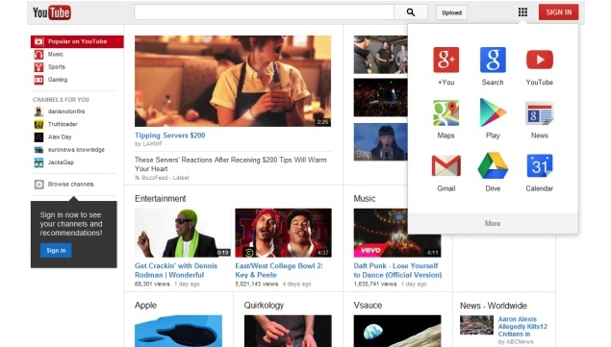Select Gaming in the sidebar
Screen dimensions: 611x347
pos(58,80)
